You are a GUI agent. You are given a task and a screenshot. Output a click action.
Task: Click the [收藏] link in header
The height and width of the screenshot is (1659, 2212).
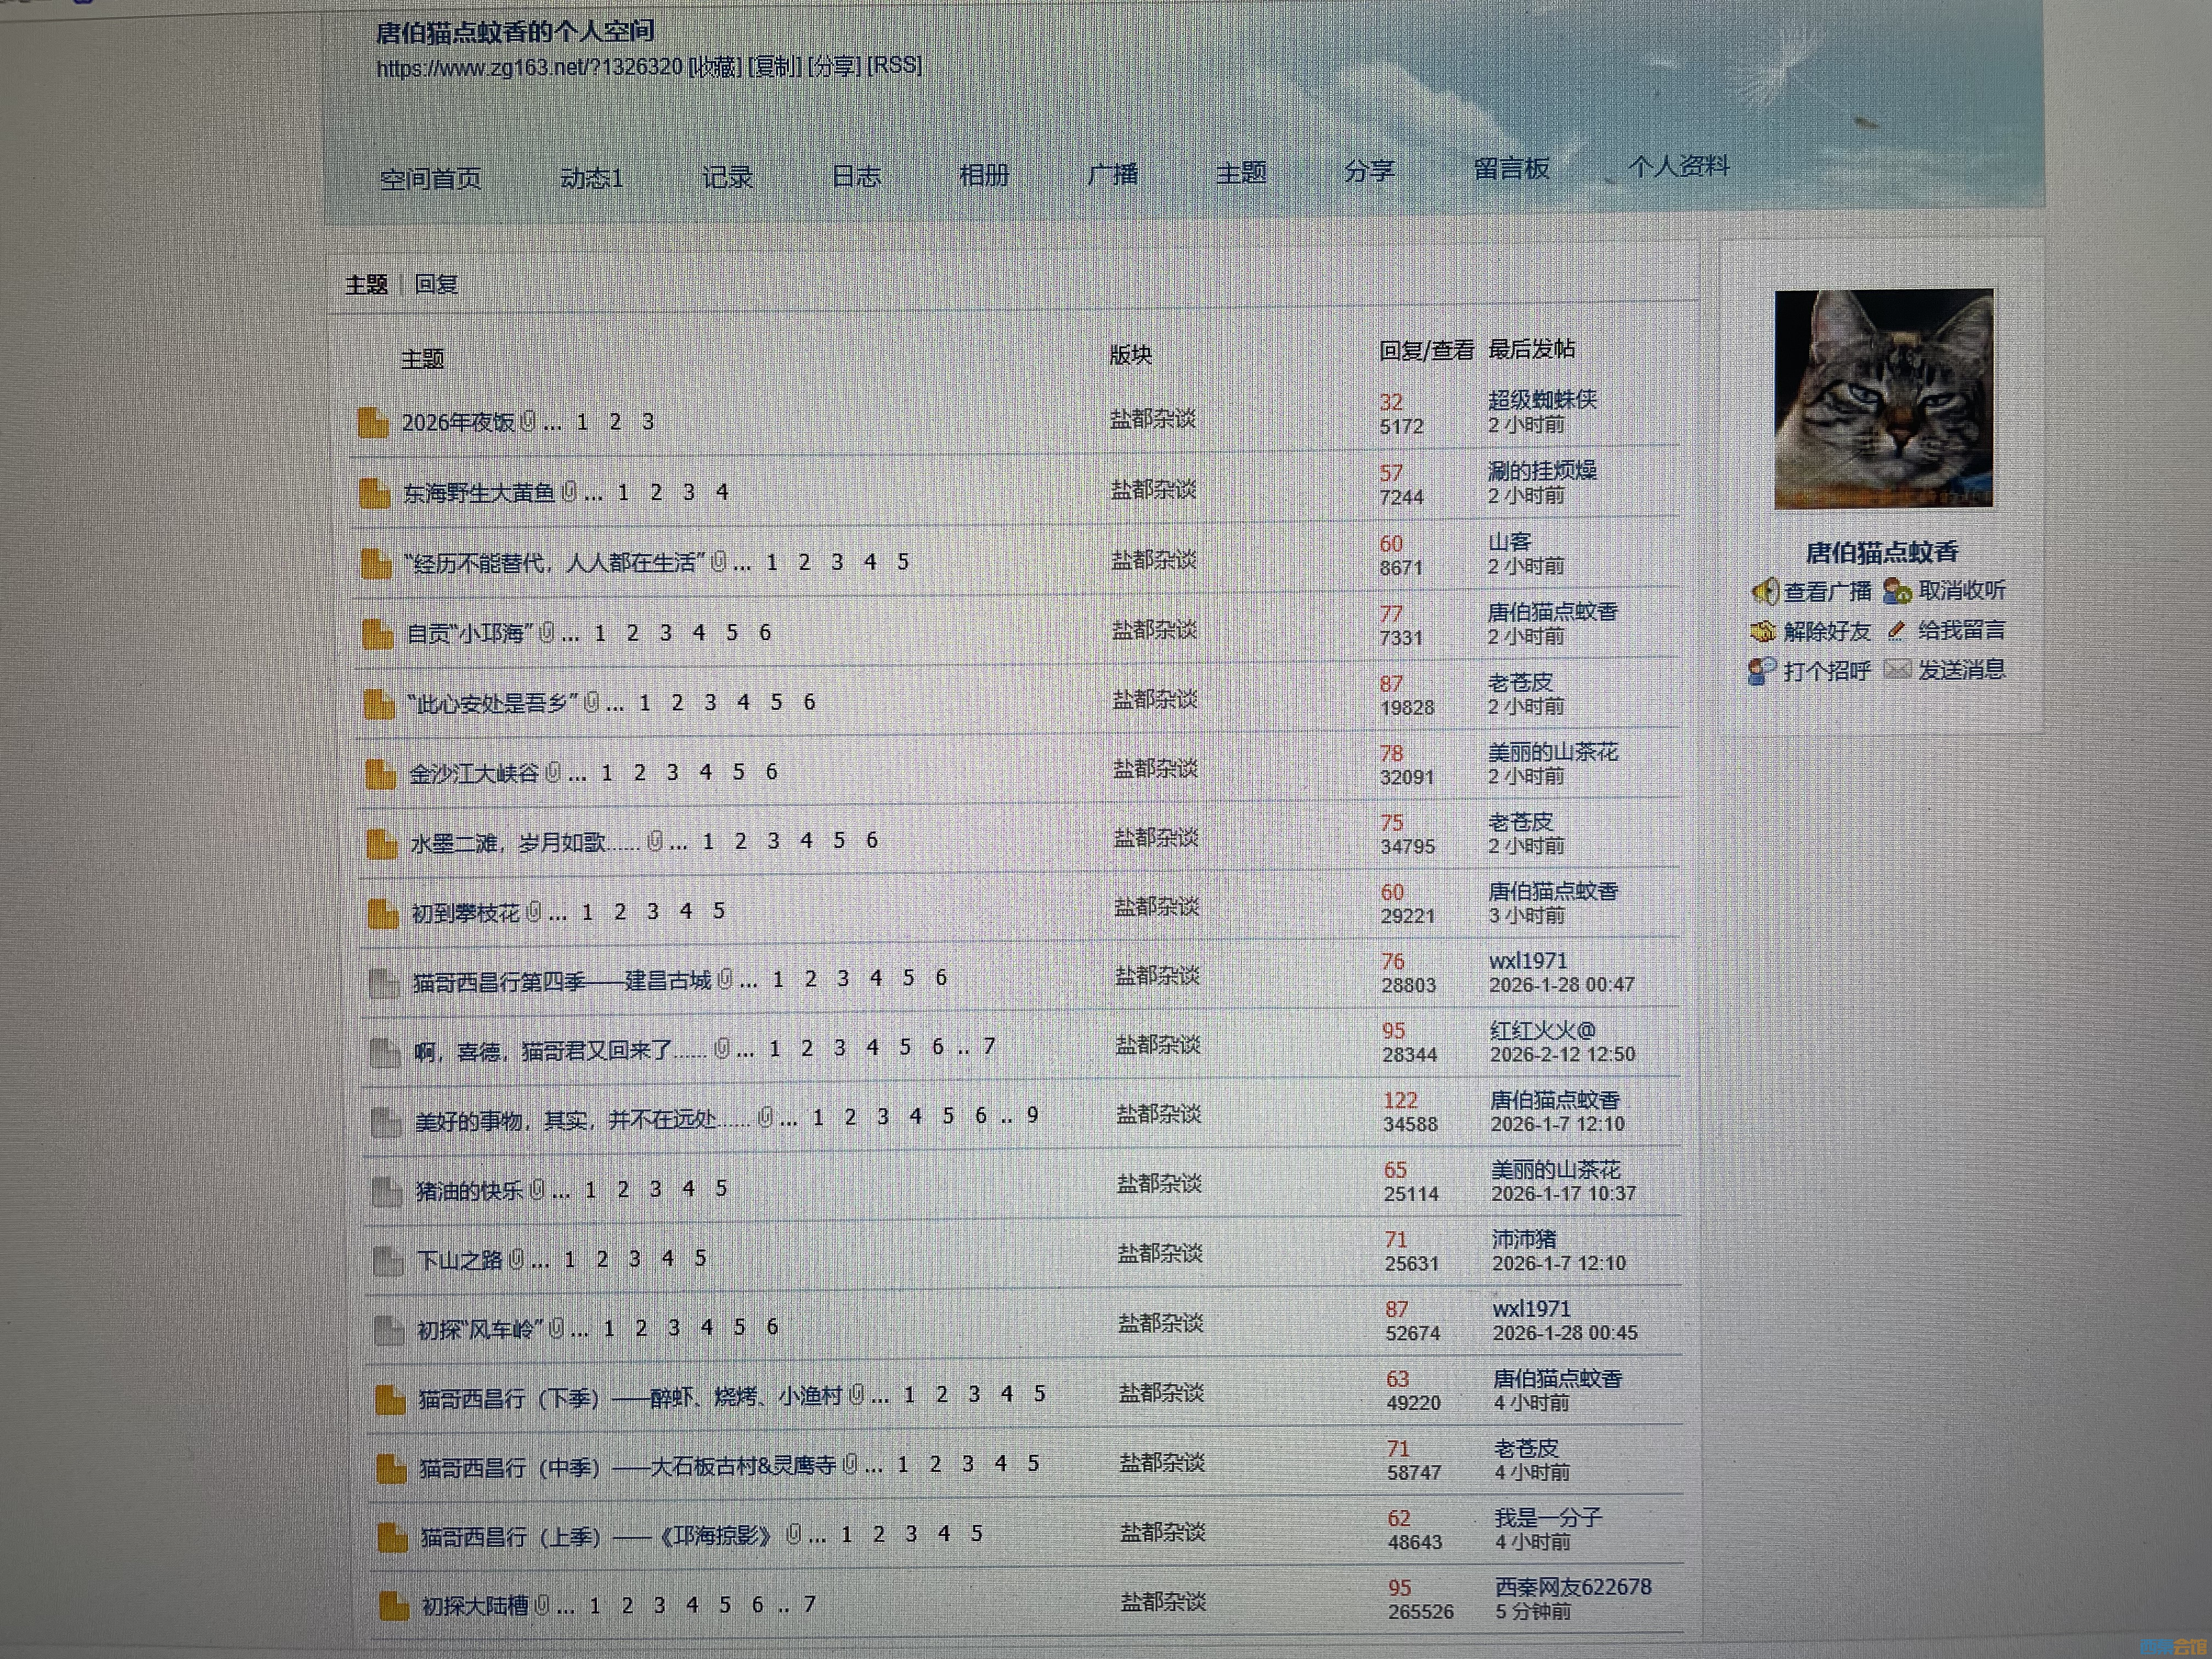(x=715, y=66)
